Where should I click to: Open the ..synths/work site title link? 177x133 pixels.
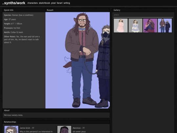14,3
